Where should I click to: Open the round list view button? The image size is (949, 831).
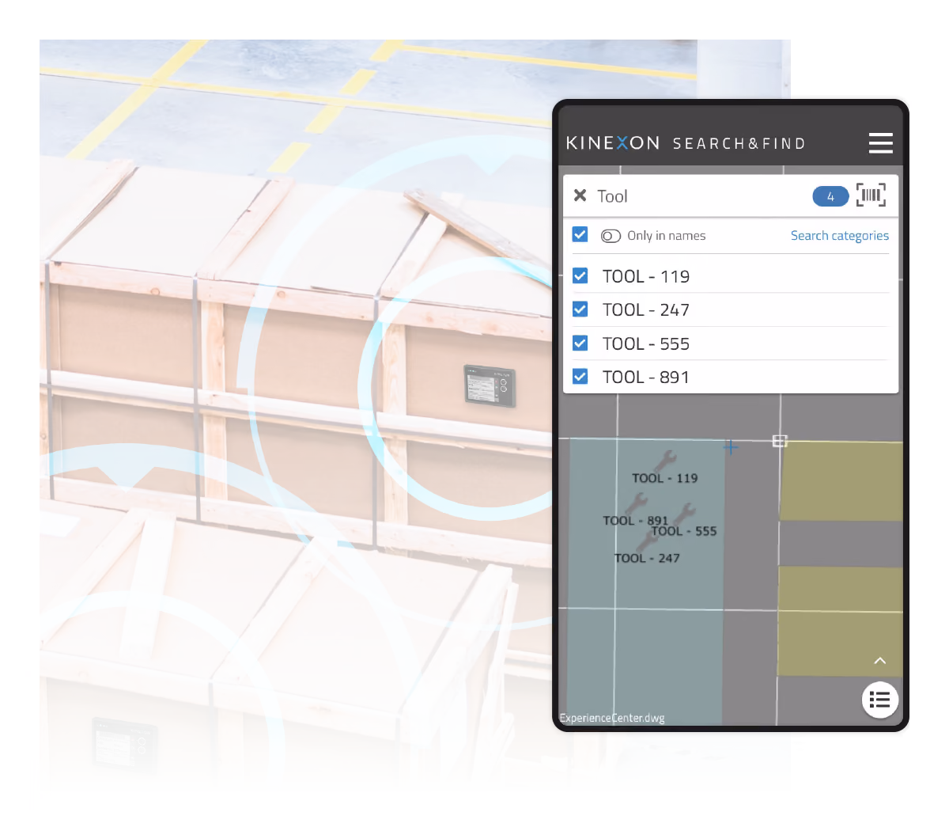click(x=879, y=700)
